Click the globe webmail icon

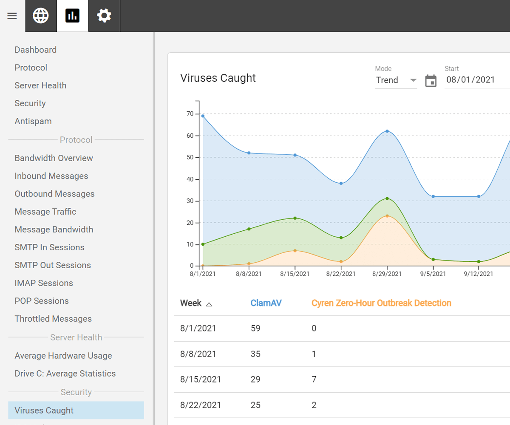click(41, 16)
